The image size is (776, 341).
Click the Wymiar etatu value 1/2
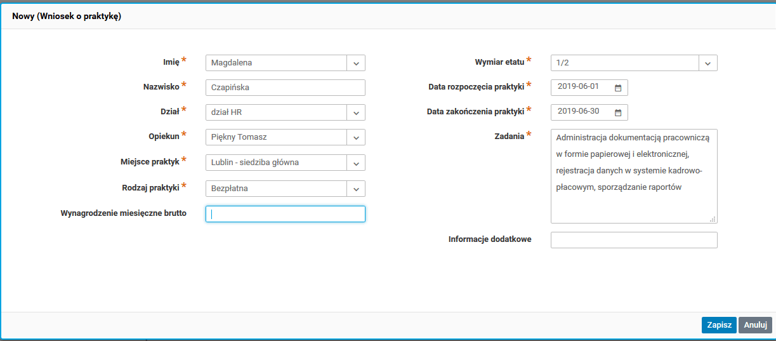click(x=625, y=63)
